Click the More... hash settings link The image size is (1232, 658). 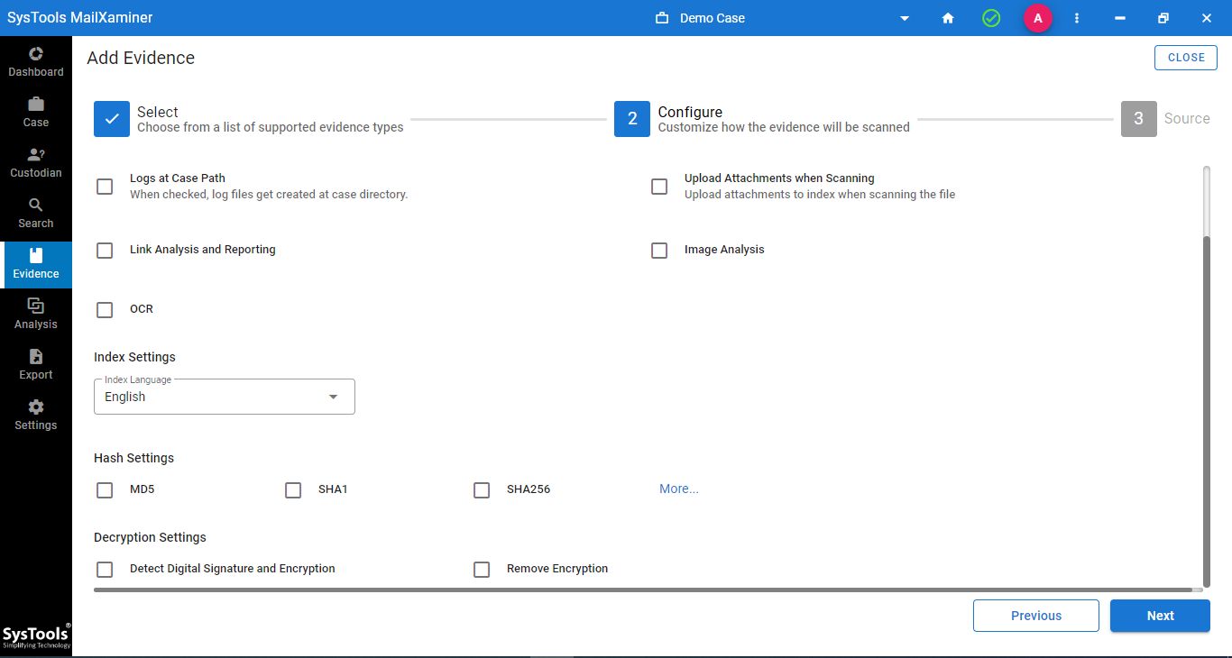click(679, 489)
